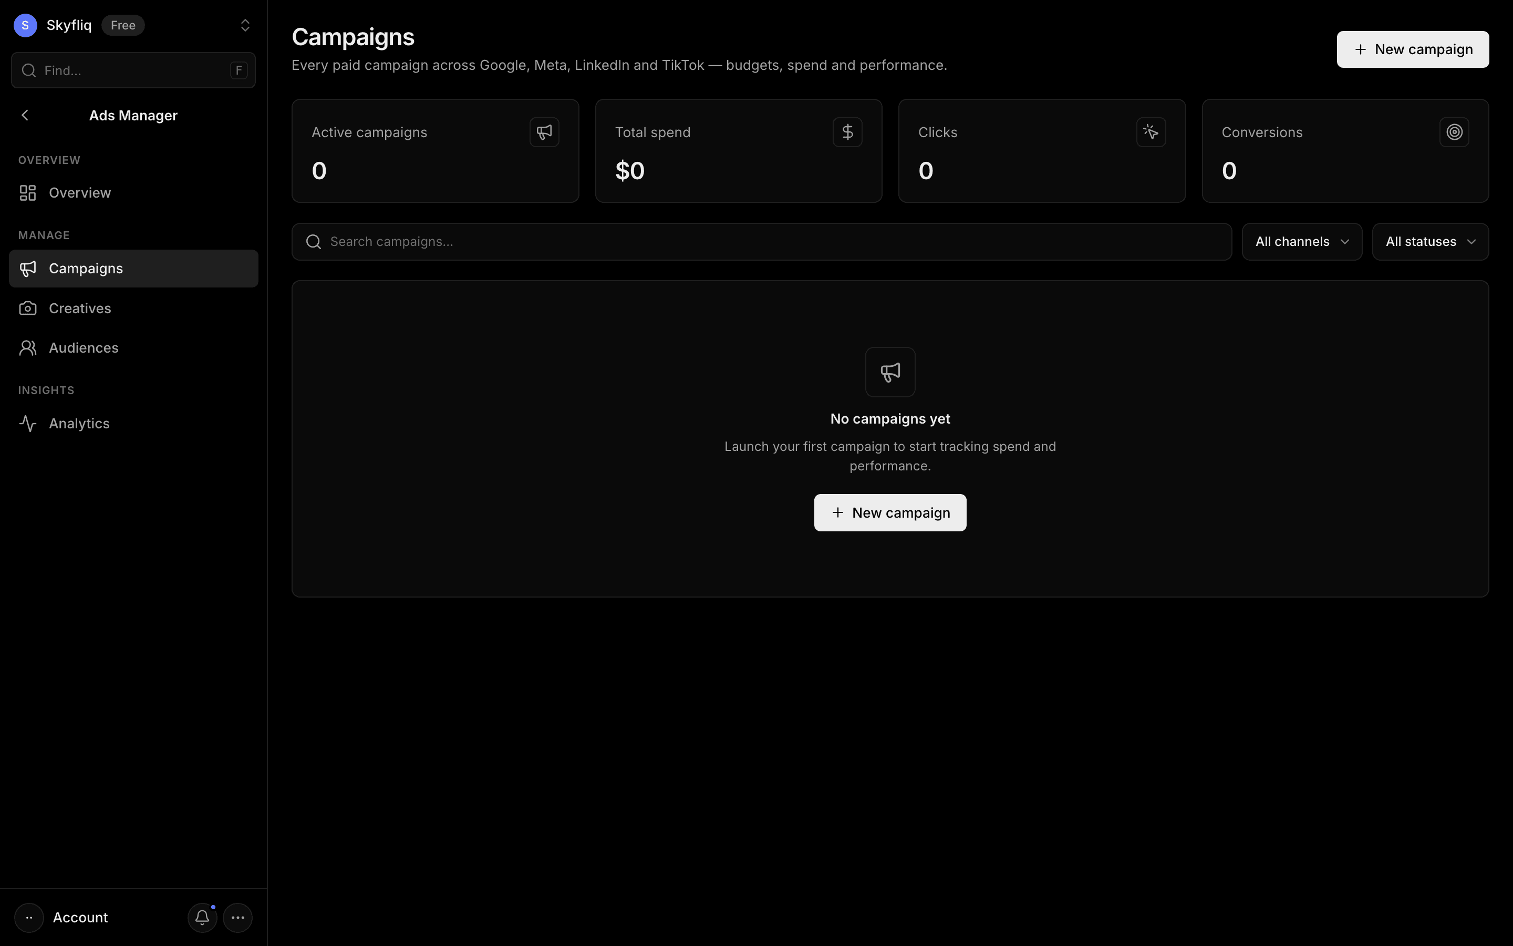Go back using Ads Manager arrow
The image size is (1513, 946).
pyautogui.click(x=25, y=115)
